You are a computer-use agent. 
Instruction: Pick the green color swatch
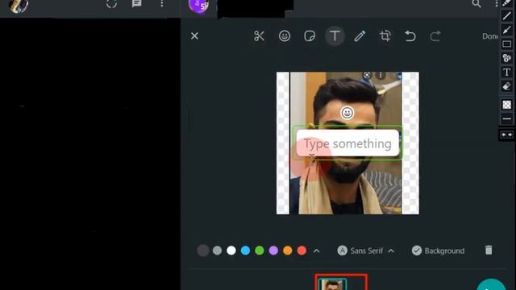coord(260,251)
